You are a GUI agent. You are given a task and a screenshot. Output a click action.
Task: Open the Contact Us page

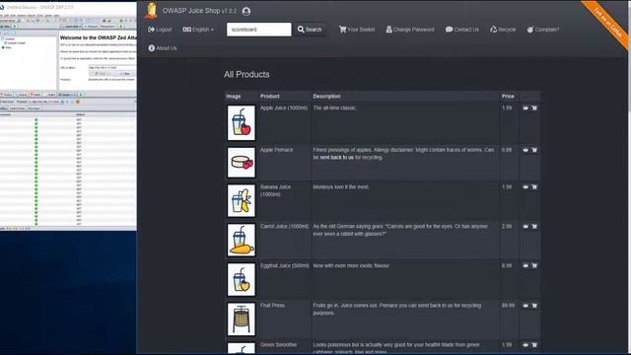[x=462, y=30]
